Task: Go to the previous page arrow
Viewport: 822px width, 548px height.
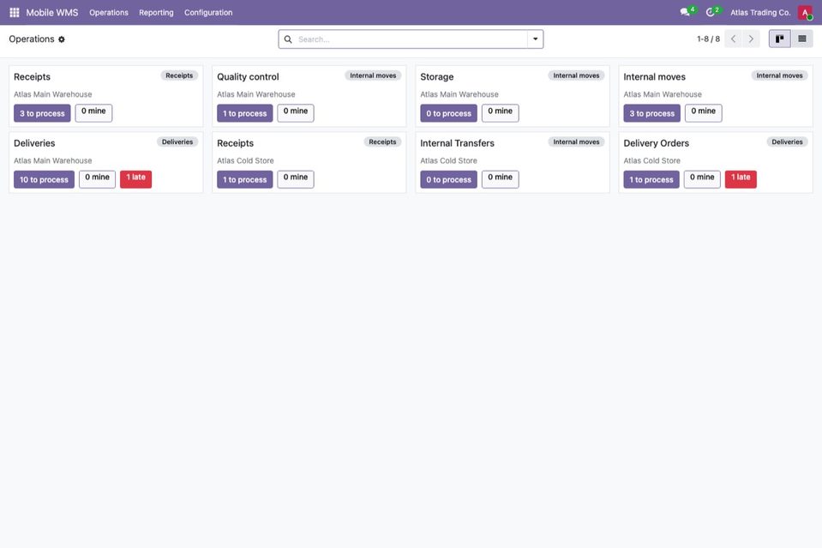Action: click(x=734, y=39)
